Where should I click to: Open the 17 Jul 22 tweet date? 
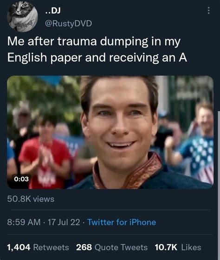64,222
